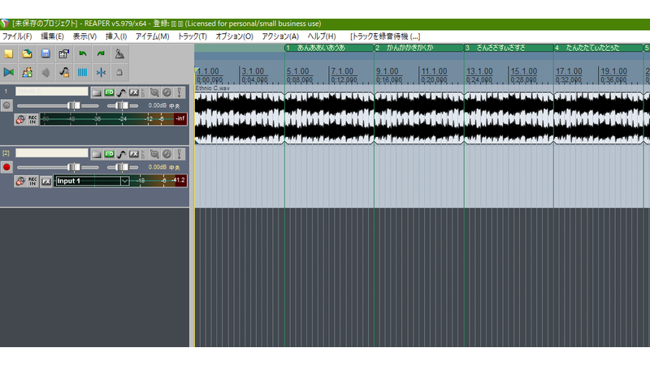Open the オプション(O) menu
The height and width of the screenshot is (365, 650).
pyautogui.click(x=234, y=36)
